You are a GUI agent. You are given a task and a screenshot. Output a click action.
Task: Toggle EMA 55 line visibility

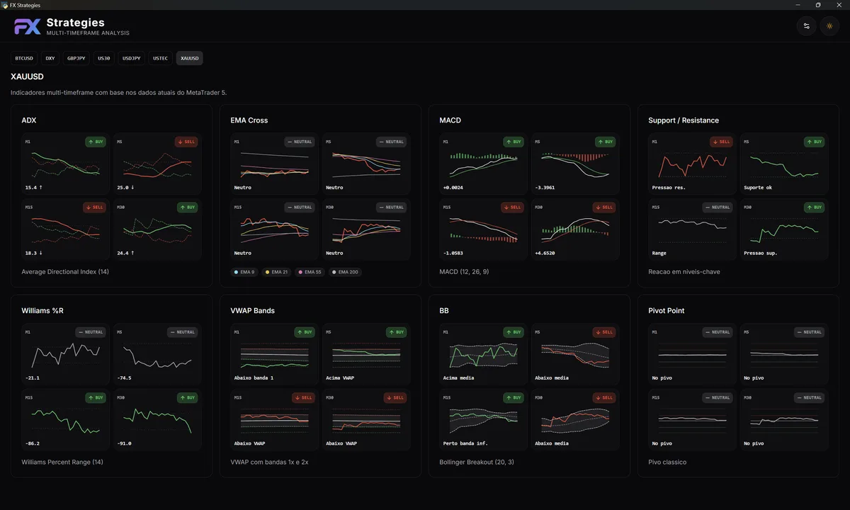(x=310, y=271)
